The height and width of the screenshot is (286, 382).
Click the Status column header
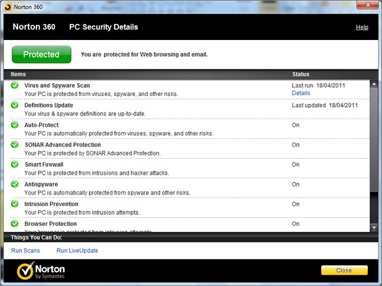click(301, 74)
